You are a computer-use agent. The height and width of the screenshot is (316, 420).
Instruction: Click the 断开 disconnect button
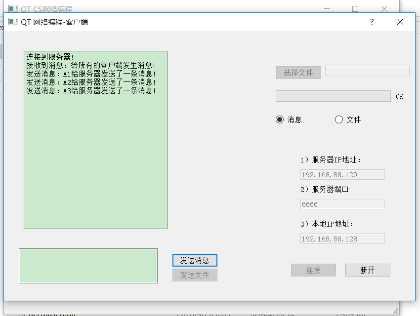coord(368,270)
